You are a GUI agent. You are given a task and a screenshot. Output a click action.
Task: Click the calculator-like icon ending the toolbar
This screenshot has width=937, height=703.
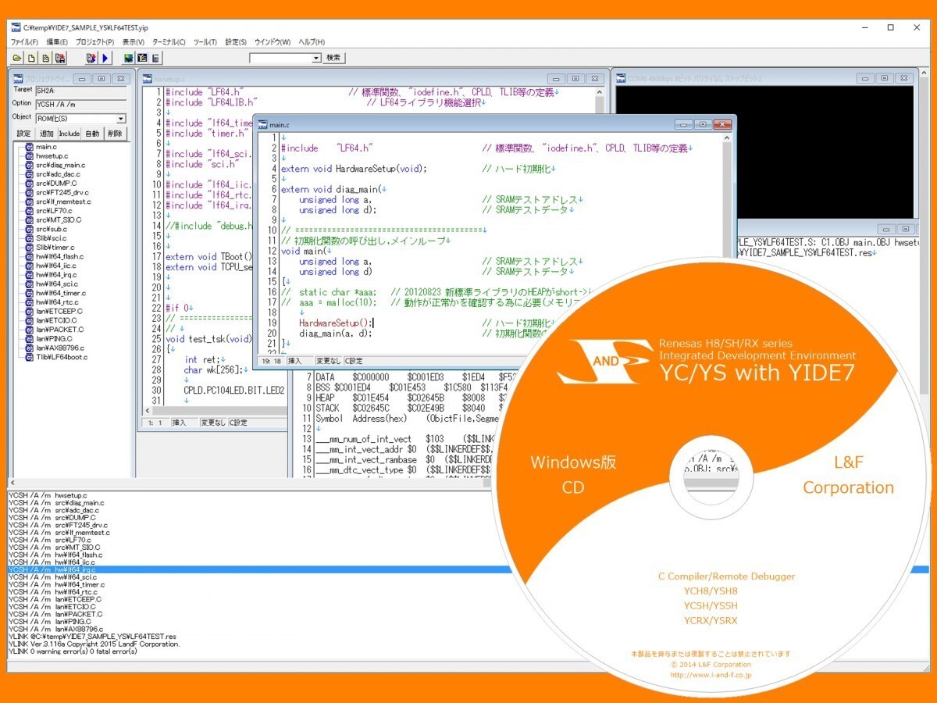point(156,58)
